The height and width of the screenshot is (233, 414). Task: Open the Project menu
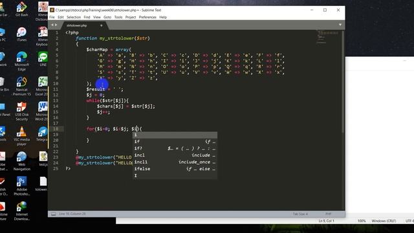click(131, 17)
